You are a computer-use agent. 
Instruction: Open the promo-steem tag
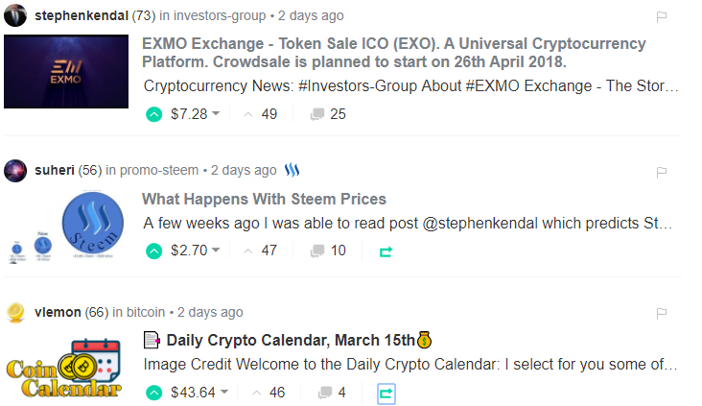tap(159, 170)
